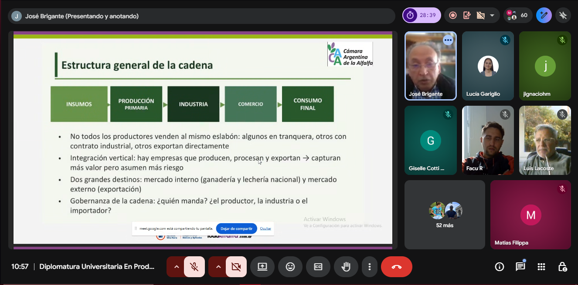Open the participants list showing 60

pos(517,15)
